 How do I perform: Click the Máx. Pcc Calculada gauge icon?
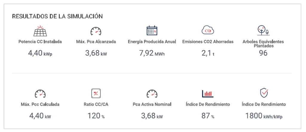[40, 93]
